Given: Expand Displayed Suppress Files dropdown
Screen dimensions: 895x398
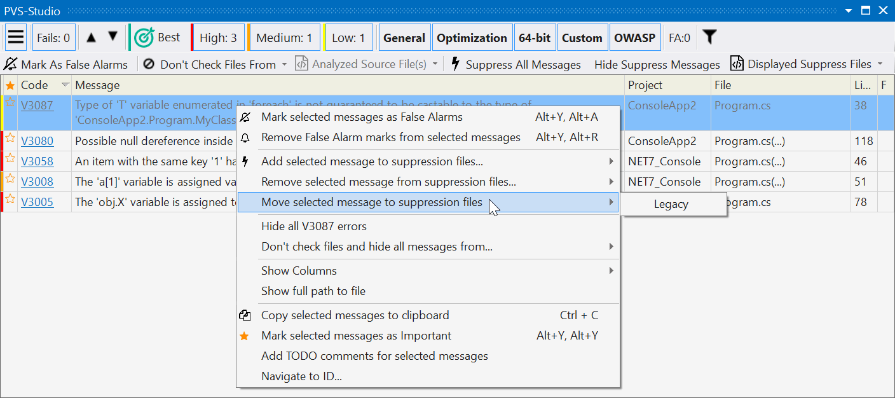Looking at the screenshot, I should pos(880,64).
